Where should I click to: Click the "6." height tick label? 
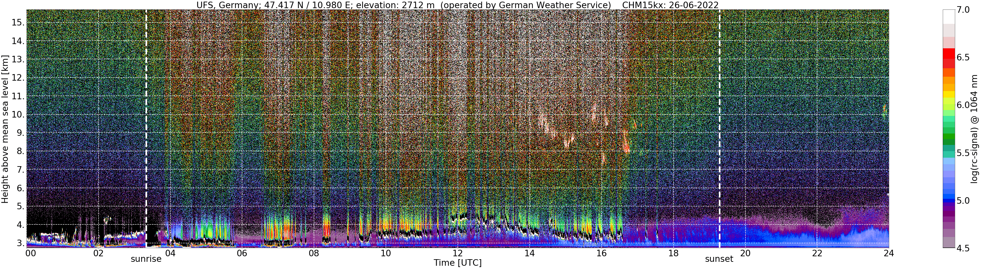pos(21,188)
